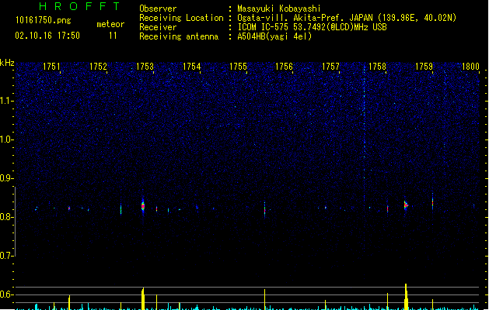The width and height of the screenshot is (489, 310).
Task: Click the 0.6 kHz axis label
Action: point(6,294)
